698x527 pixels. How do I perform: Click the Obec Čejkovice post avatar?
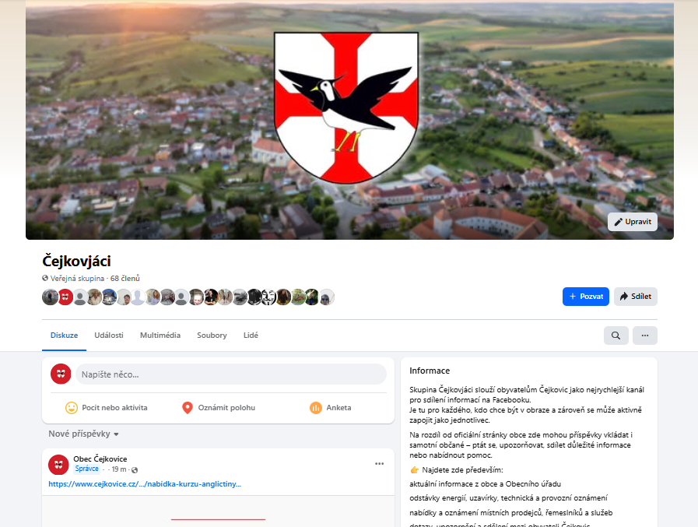click(x=58, y=465)
